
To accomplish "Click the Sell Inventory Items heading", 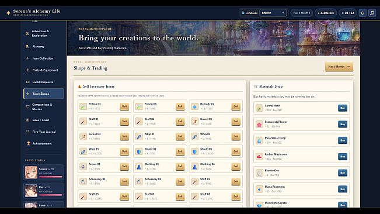I will [99, 87].
